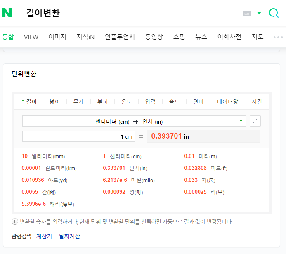Open the 쇼핑 tab
286x254 pixels.
pos(179,37)
